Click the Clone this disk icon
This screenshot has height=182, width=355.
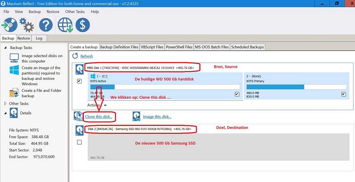(x=78, y=116)
